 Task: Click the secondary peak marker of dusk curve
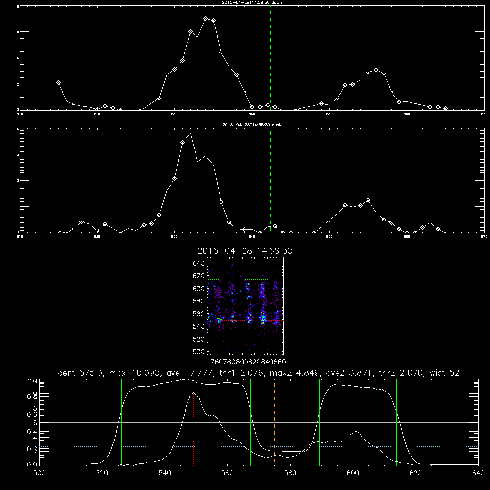click(368, 200)
